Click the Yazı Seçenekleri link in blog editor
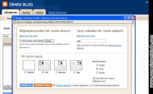This screenshot has width=153, height=94. click(8, 87)
